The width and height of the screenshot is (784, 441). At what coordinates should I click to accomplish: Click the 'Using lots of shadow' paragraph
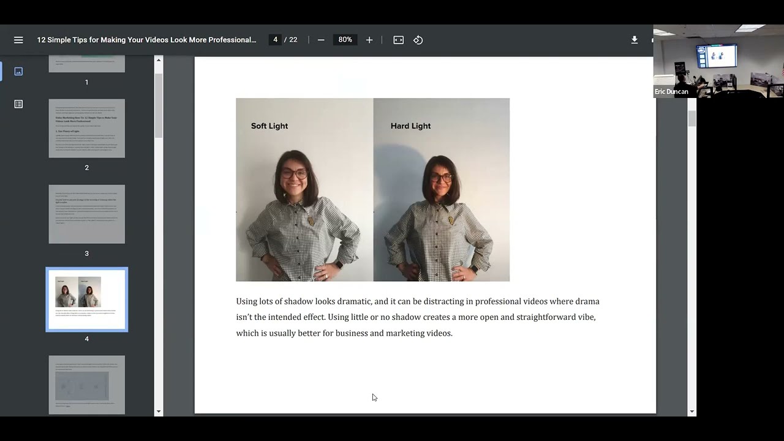pyautogui.click(x=418, y=317)
